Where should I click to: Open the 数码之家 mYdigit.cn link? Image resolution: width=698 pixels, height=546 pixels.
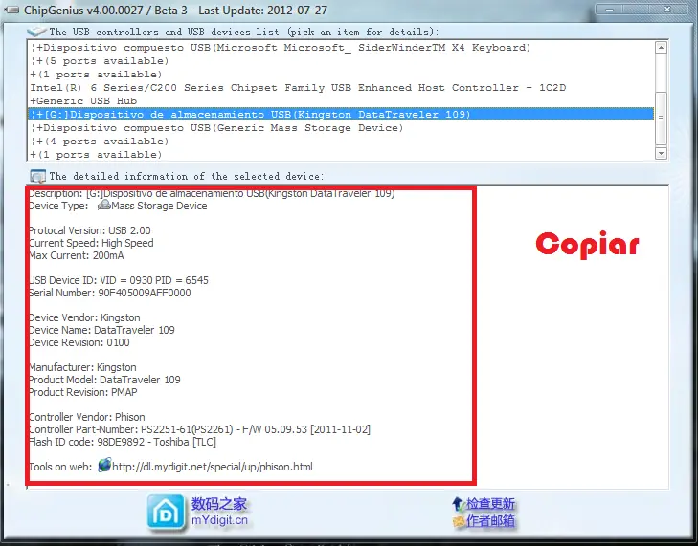coord(219,512)
